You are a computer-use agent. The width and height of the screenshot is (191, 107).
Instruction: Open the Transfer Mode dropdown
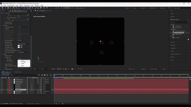[x=24, y=52]
